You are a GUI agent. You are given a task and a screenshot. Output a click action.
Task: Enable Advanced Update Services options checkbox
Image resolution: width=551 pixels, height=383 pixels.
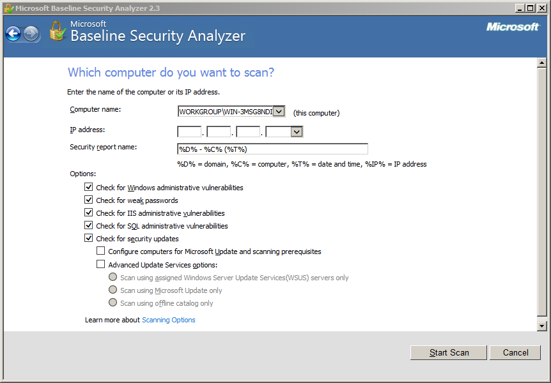click(101, 264)
